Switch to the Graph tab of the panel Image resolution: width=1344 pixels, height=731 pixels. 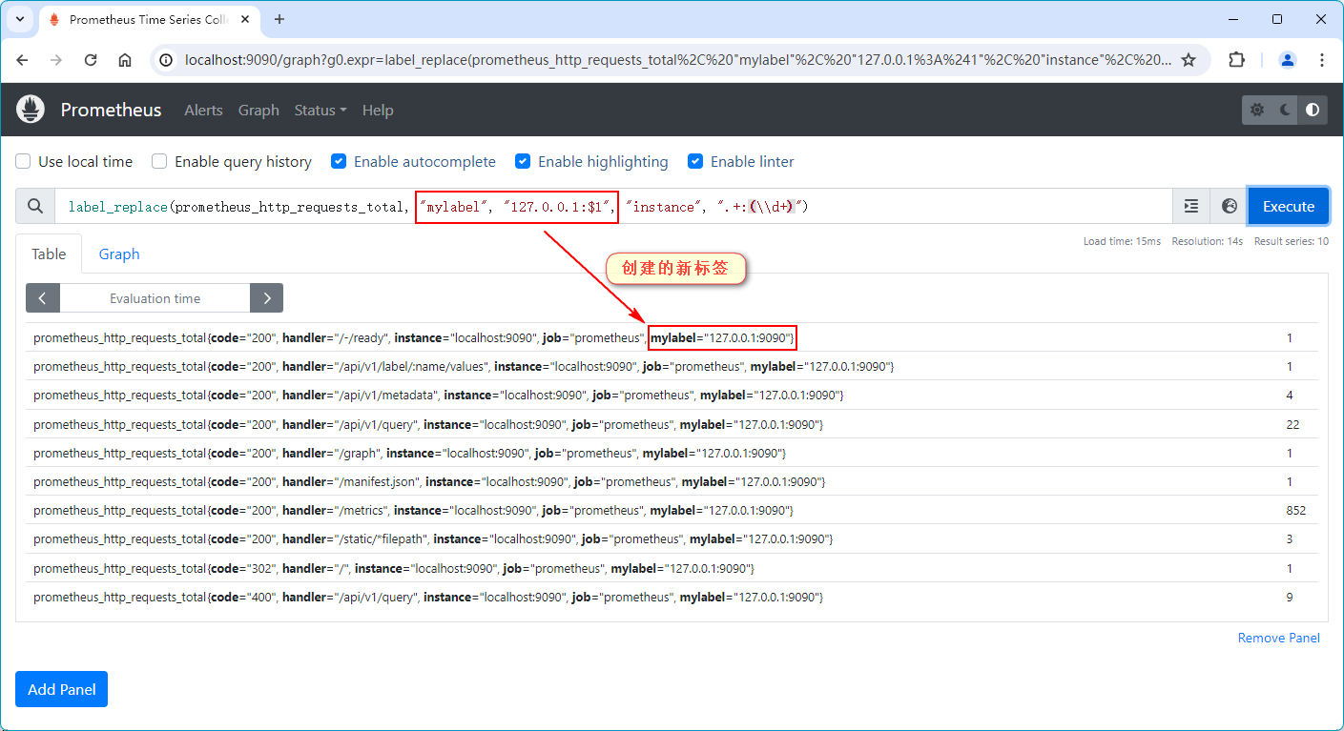pos(119,254)
